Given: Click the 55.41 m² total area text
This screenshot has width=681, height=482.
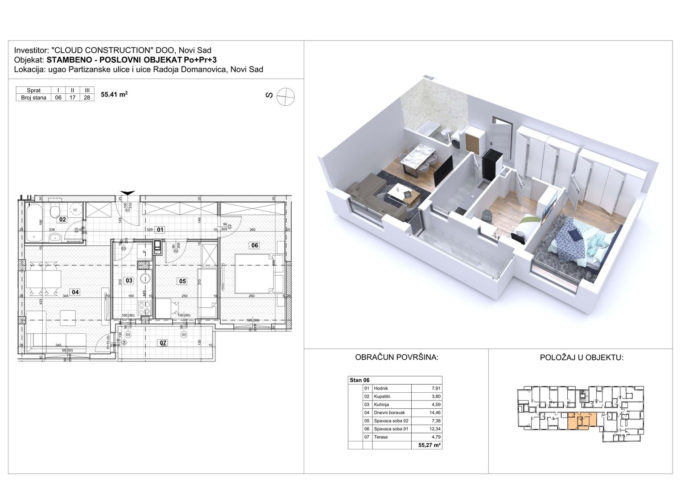Looking at the screenshot, I should [x=115, y=94].
